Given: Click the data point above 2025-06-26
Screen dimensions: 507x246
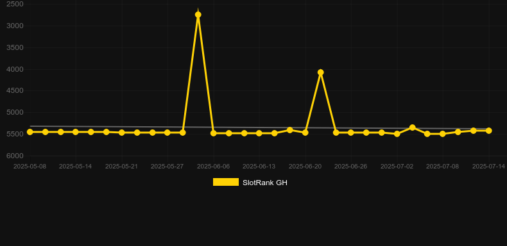Looking at the screenshot, I should coord(351,133).
